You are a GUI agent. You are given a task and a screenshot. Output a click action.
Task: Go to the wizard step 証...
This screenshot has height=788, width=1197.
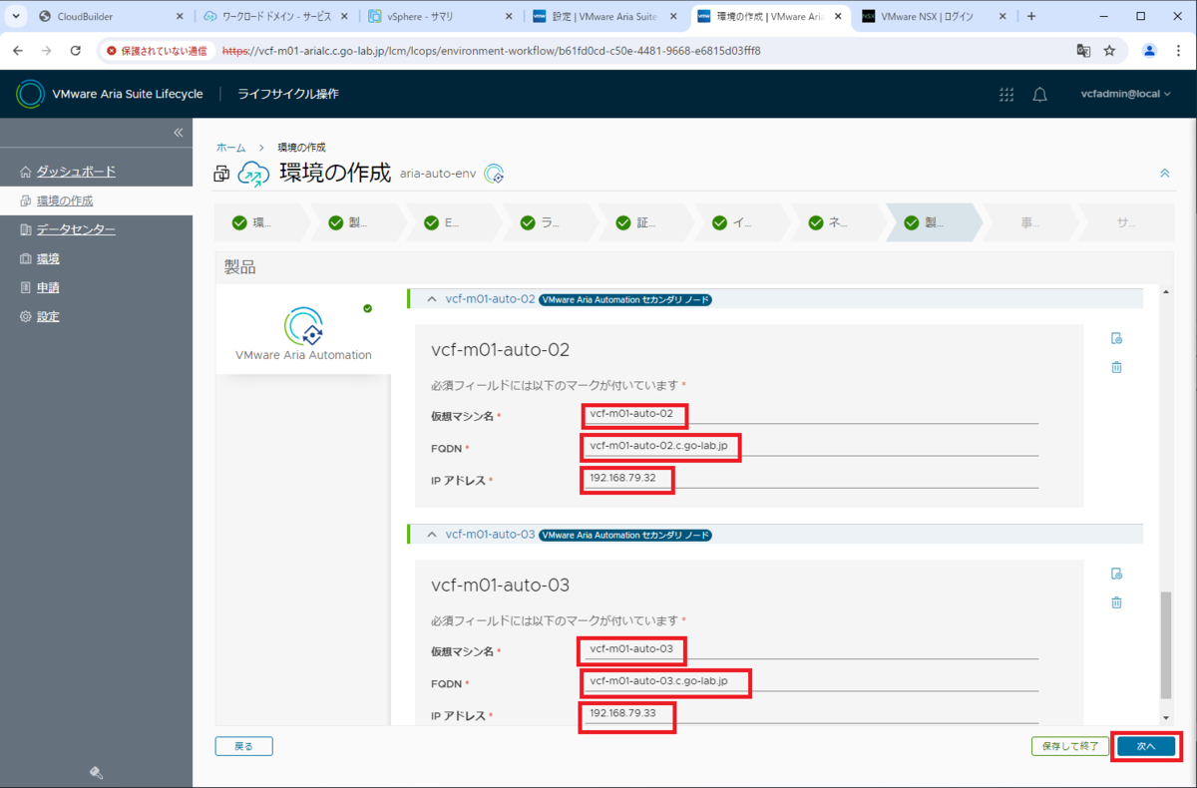click(647, 222)
